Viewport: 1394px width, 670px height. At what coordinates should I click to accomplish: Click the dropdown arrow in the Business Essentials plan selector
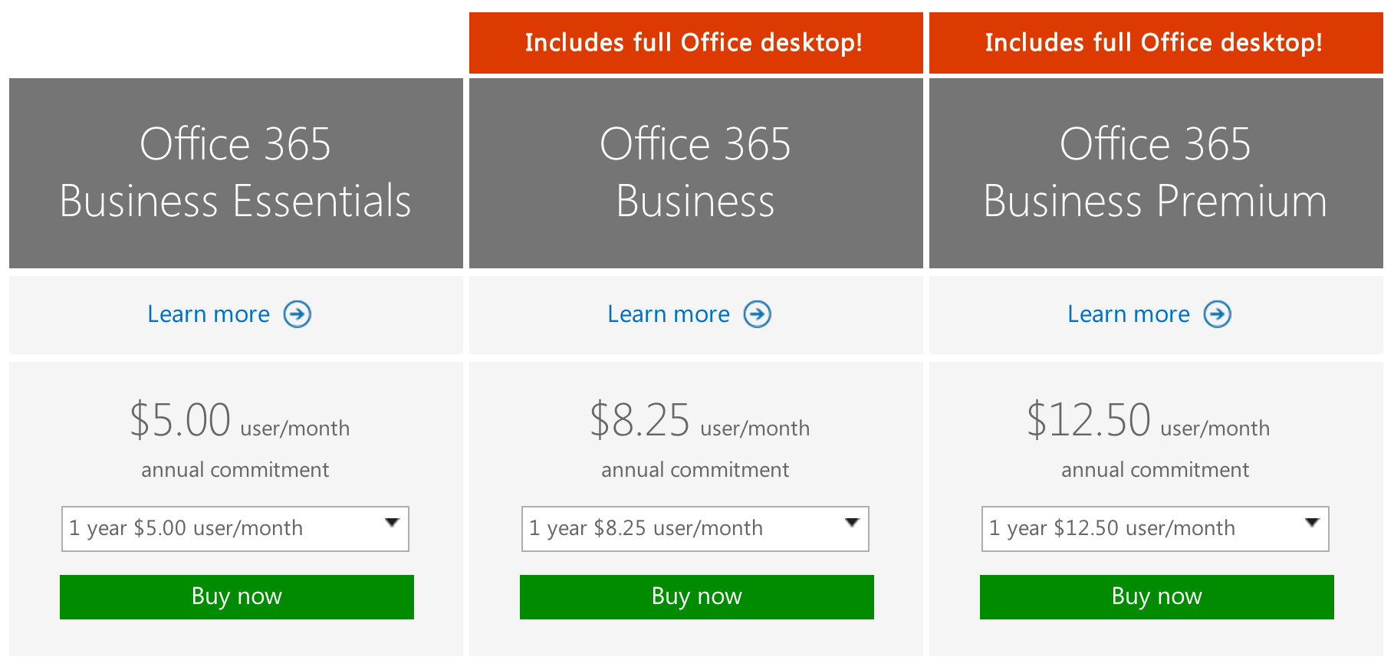(x=393, y=523)
